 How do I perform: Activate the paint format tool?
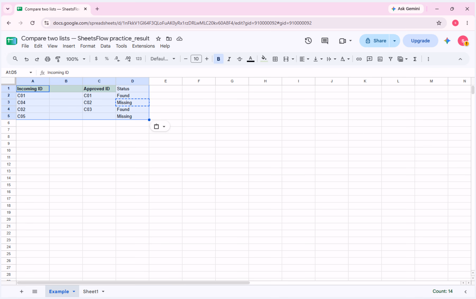click(x=58, y=59)
